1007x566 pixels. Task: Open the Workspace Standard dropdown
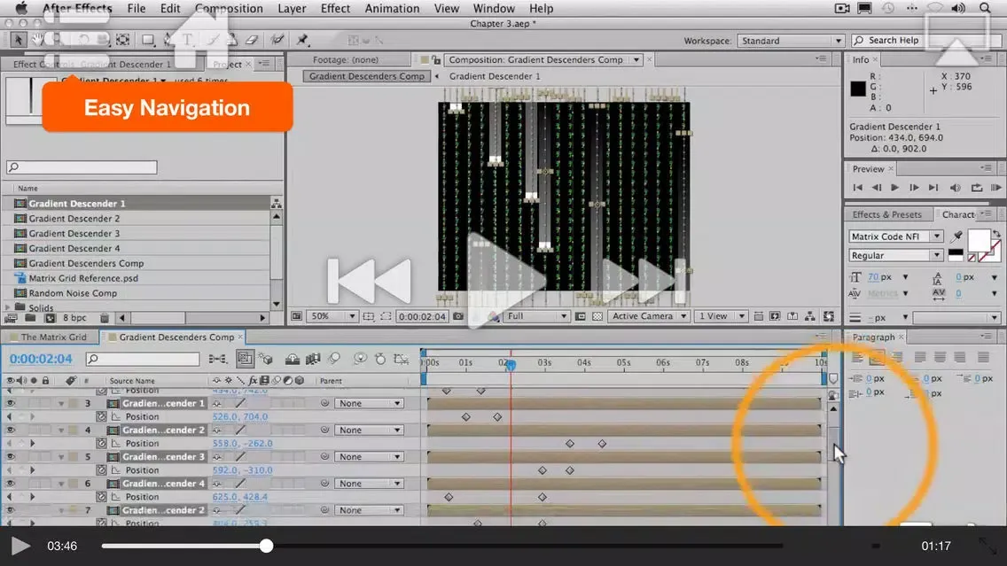coord(791,41)
